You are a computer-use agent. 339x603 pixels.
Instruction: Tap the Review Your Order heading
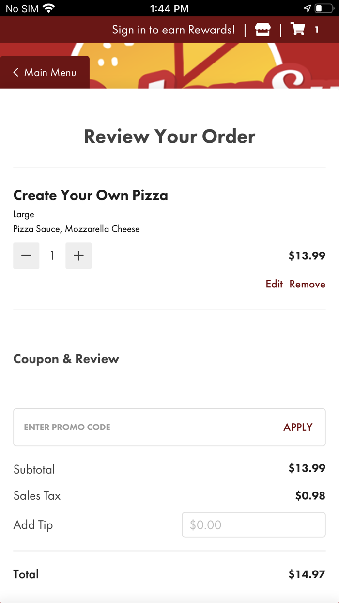coord(169,136)
